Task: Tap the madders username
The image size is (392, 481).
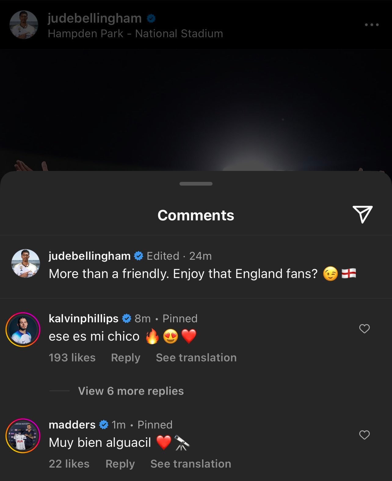Action: [72, 425]
